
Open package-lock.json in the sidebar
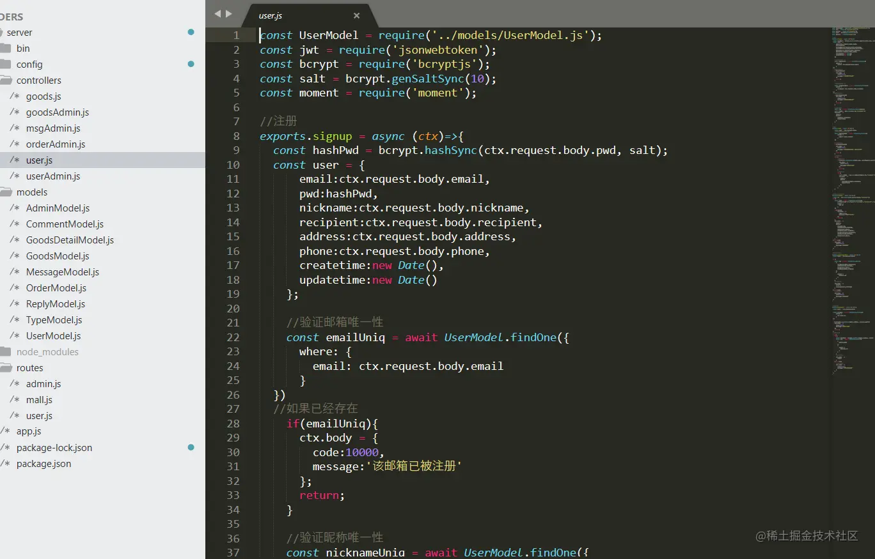coord(54,448)
